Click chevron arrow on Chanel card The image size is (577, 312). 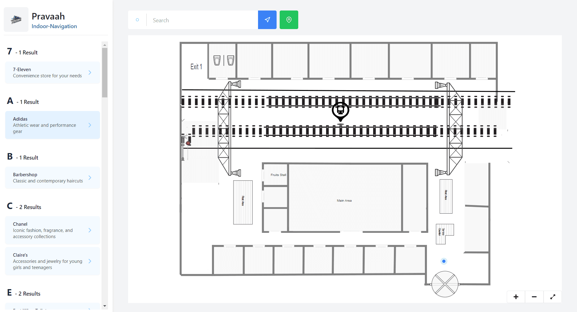coord(90,230)
